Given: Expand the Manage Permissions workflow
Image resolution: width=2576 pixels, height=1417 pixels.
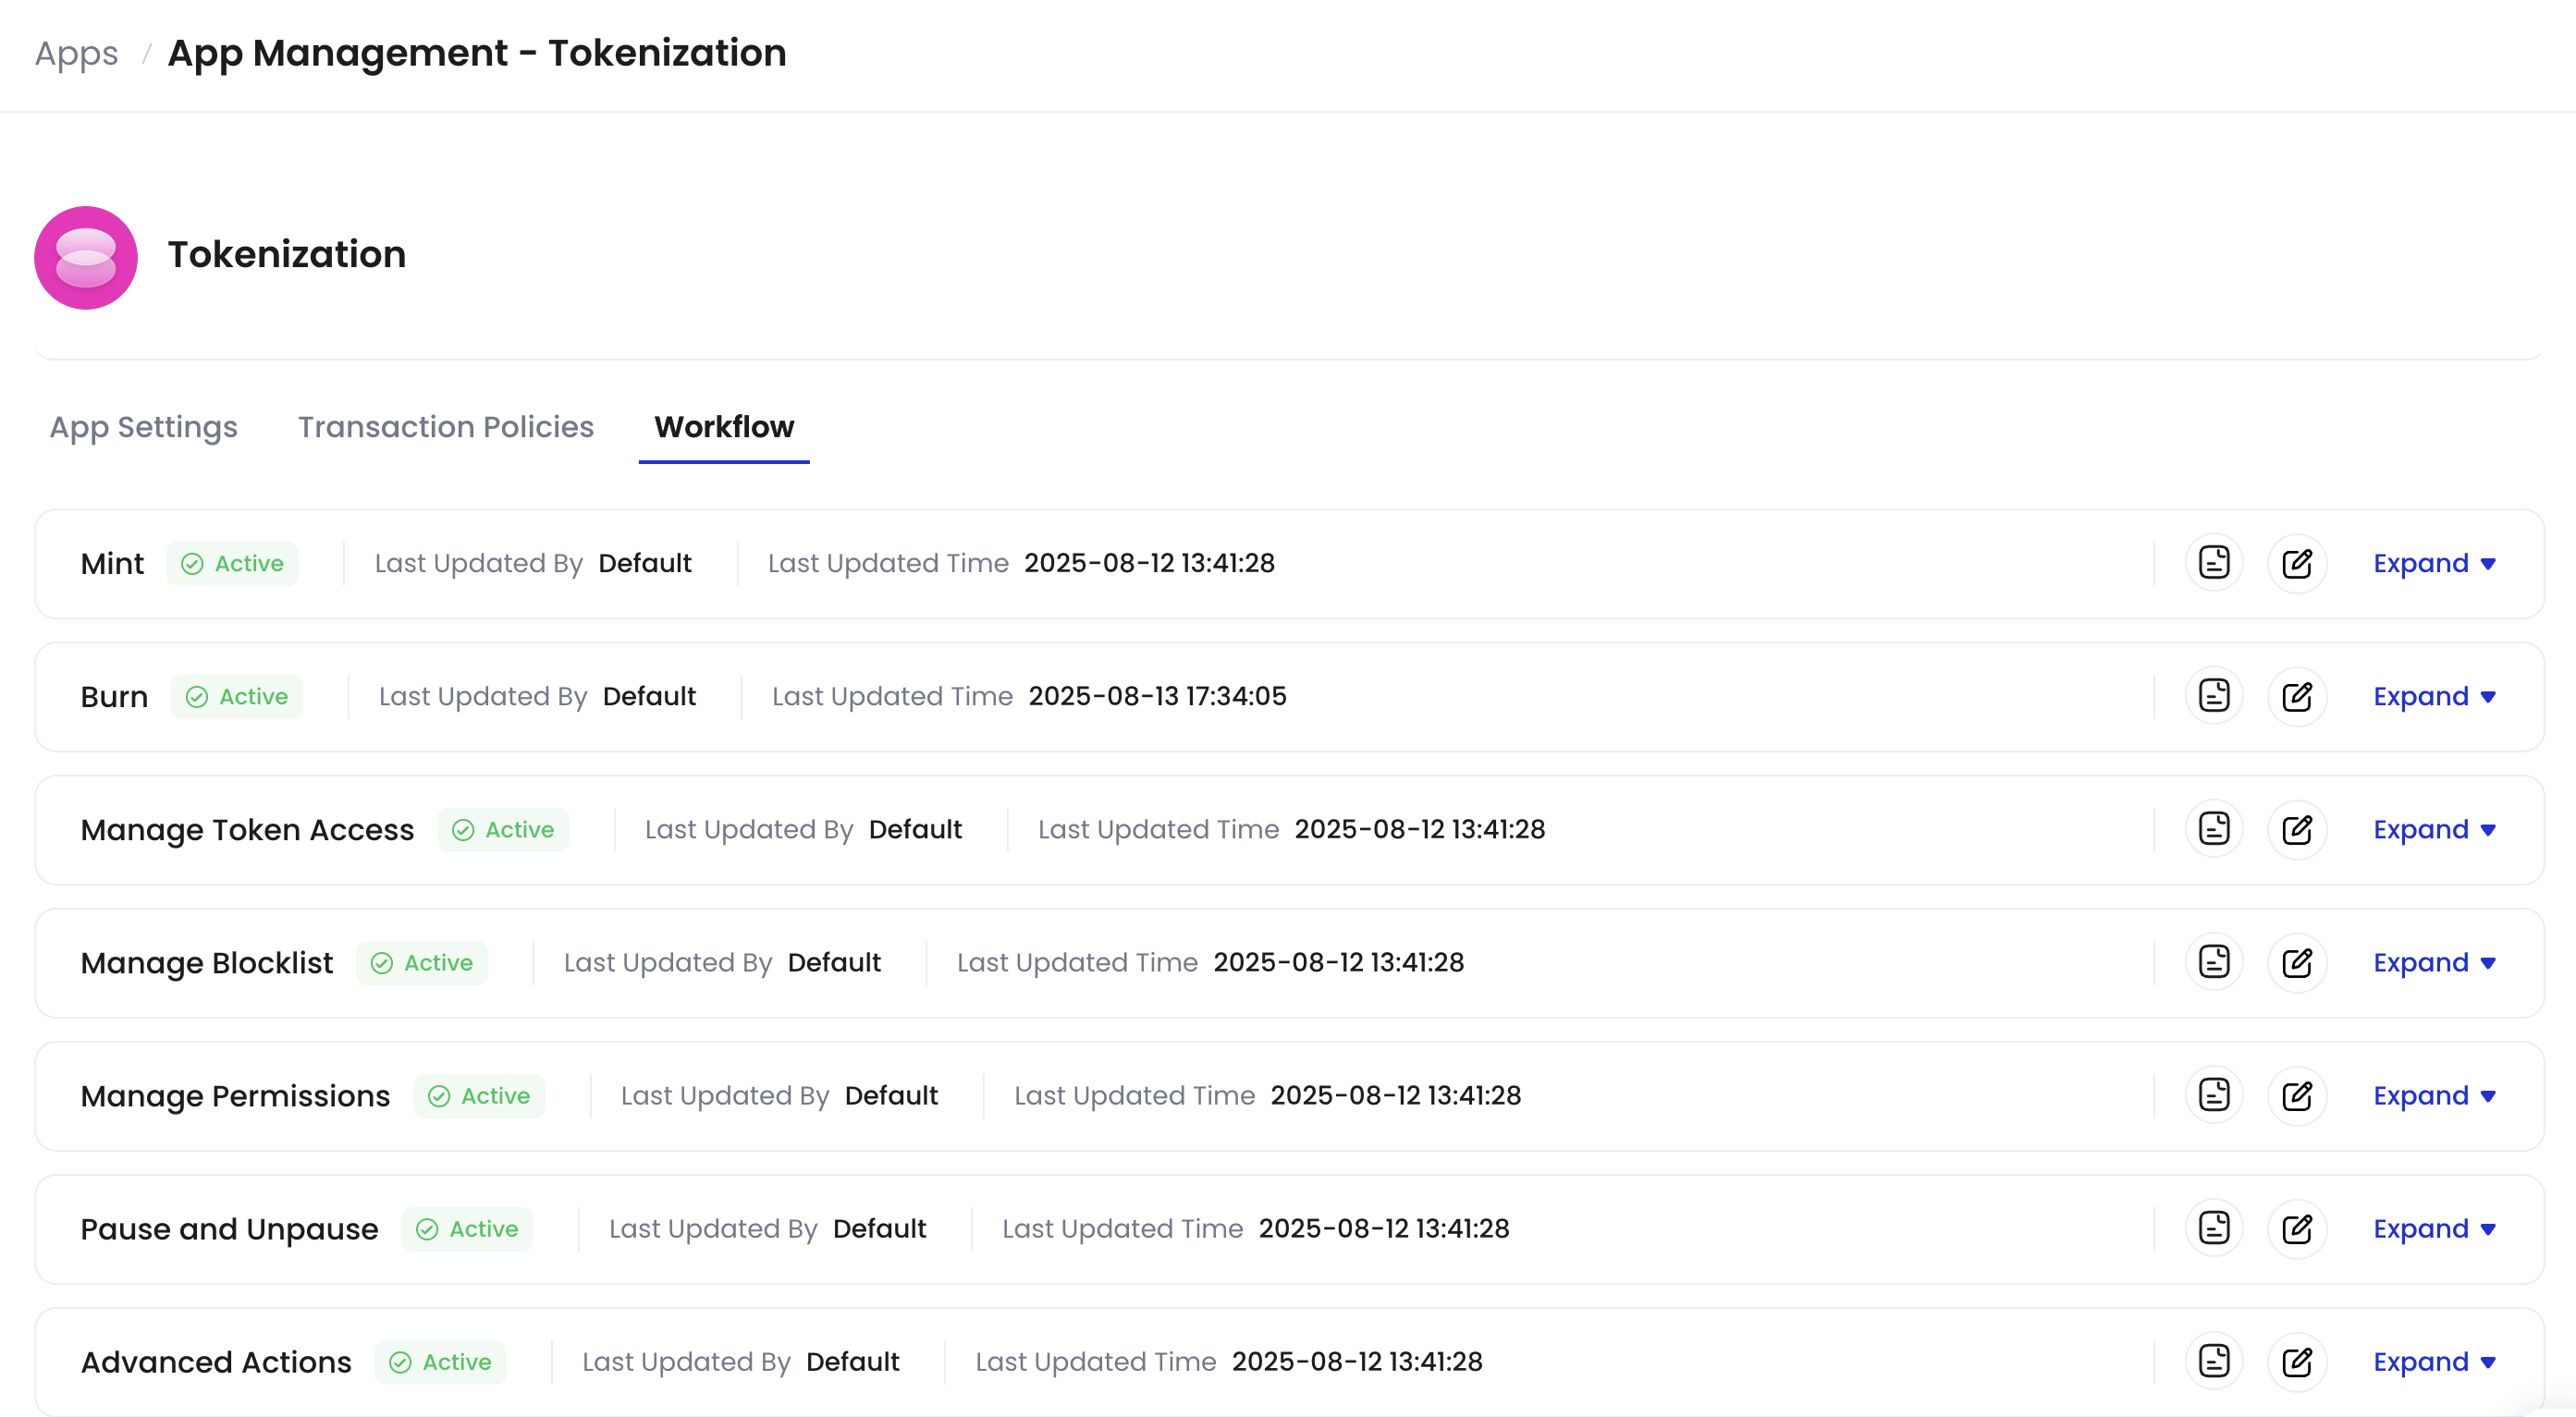Looking at the screenshot, I should click(2434, 1095).
